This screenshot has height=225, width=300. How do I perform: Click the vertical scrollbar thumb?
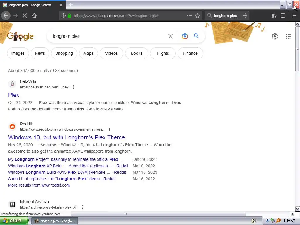pos(298,49)
